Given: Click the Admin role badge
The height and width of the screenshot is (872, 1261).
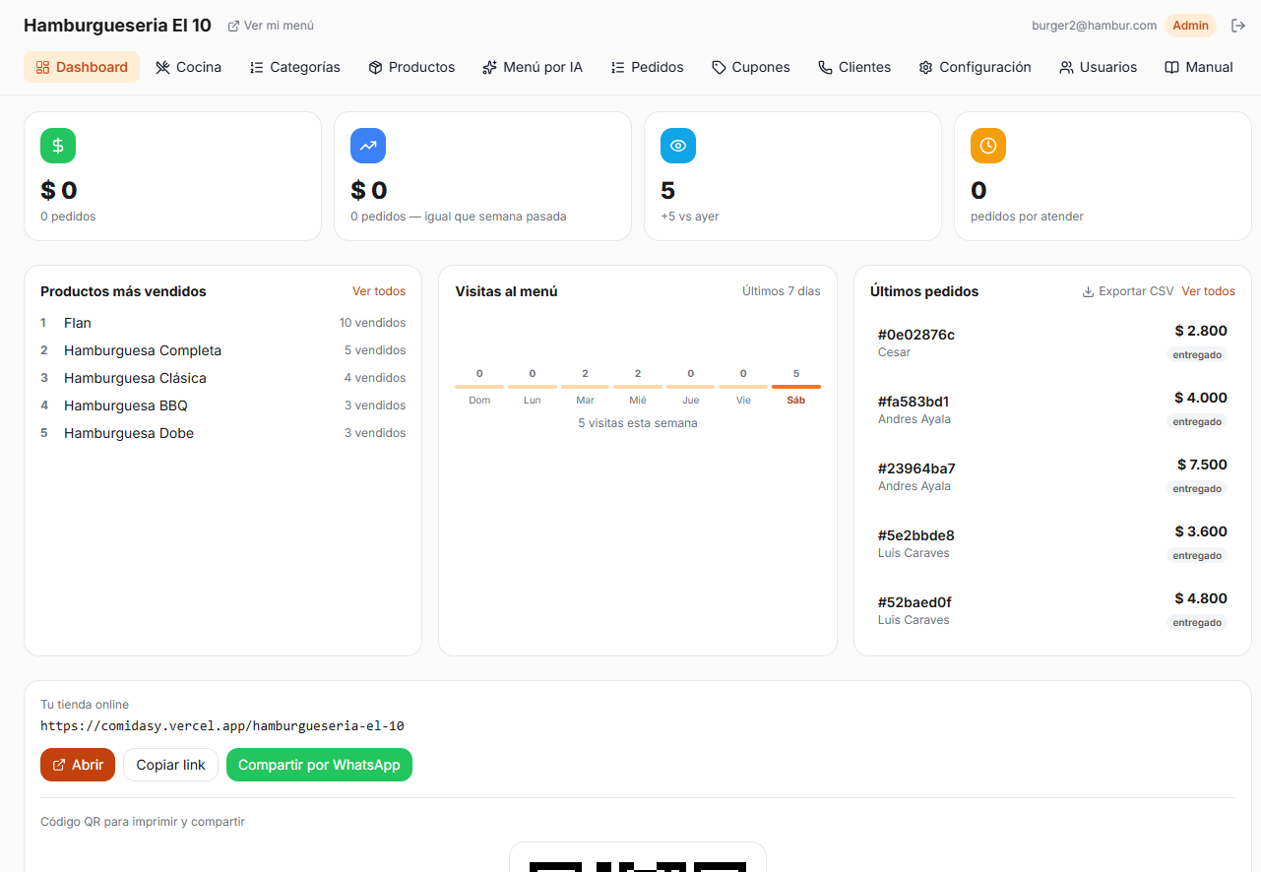Looking at the screenshot, I should pos(1190,26).
